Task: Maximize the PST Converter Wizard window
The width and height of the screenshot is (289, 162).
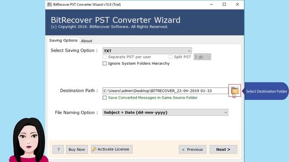Action: pos(224,4)
